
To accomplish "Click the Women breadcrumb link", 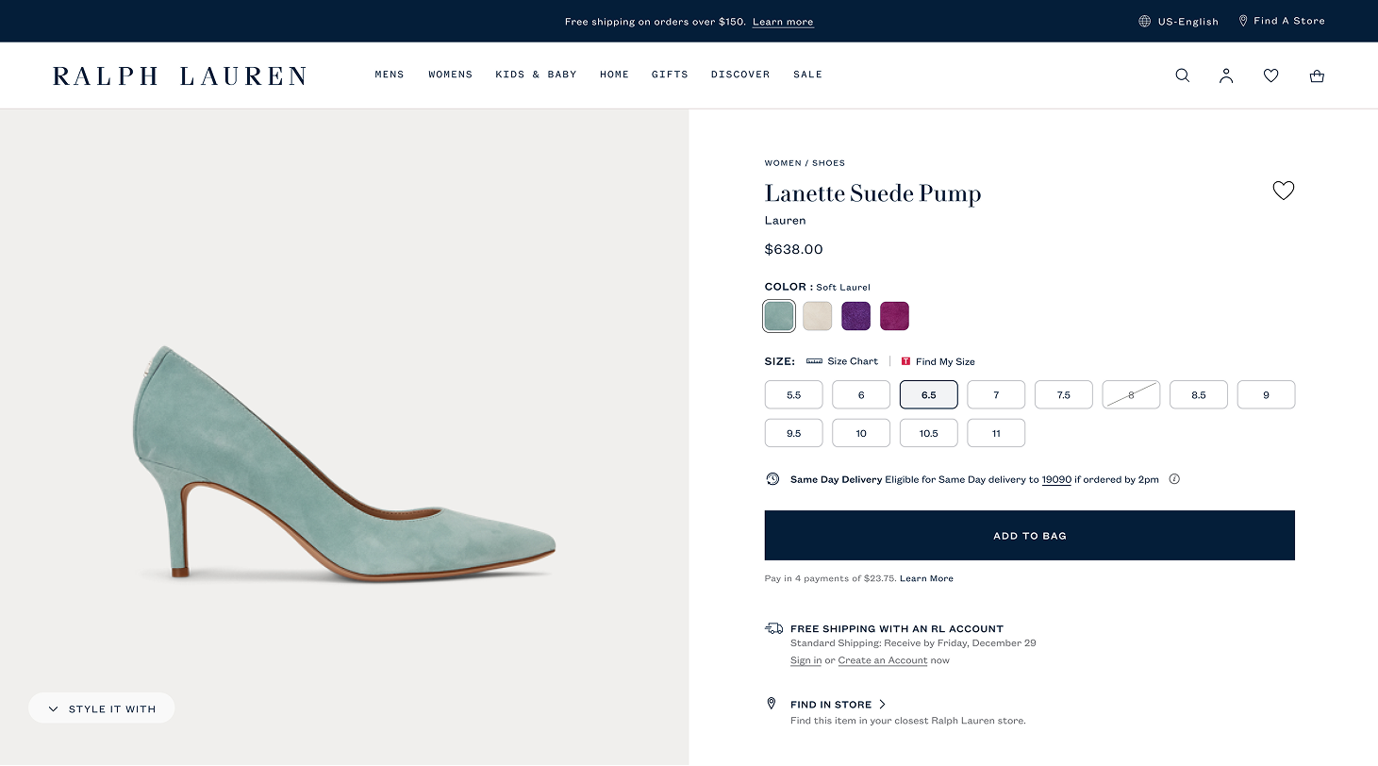I will [x=783, y=163].
